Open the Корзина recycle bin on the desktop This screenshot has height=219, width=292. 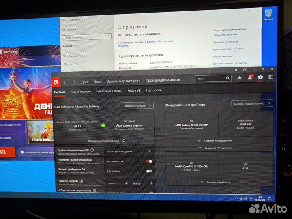(268, 15)
